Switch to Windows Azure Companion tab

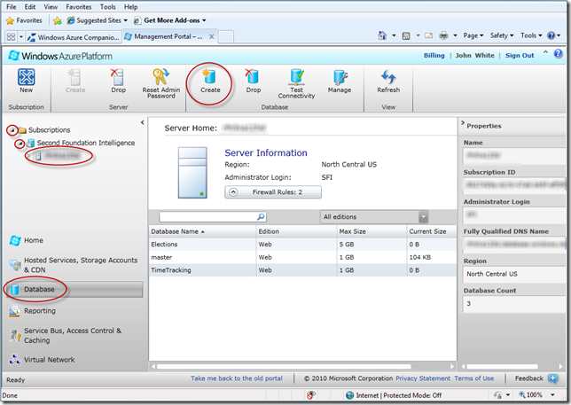click(x=74, y=37)
